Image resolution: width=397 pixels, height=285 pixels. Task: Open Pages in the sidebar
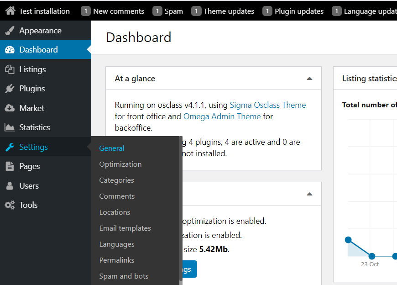(x=46, y=166)
